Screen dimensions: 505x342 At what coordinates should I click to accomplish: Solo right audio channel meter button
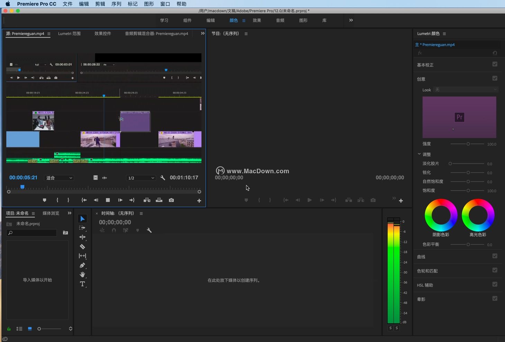(x=397, y=328)
